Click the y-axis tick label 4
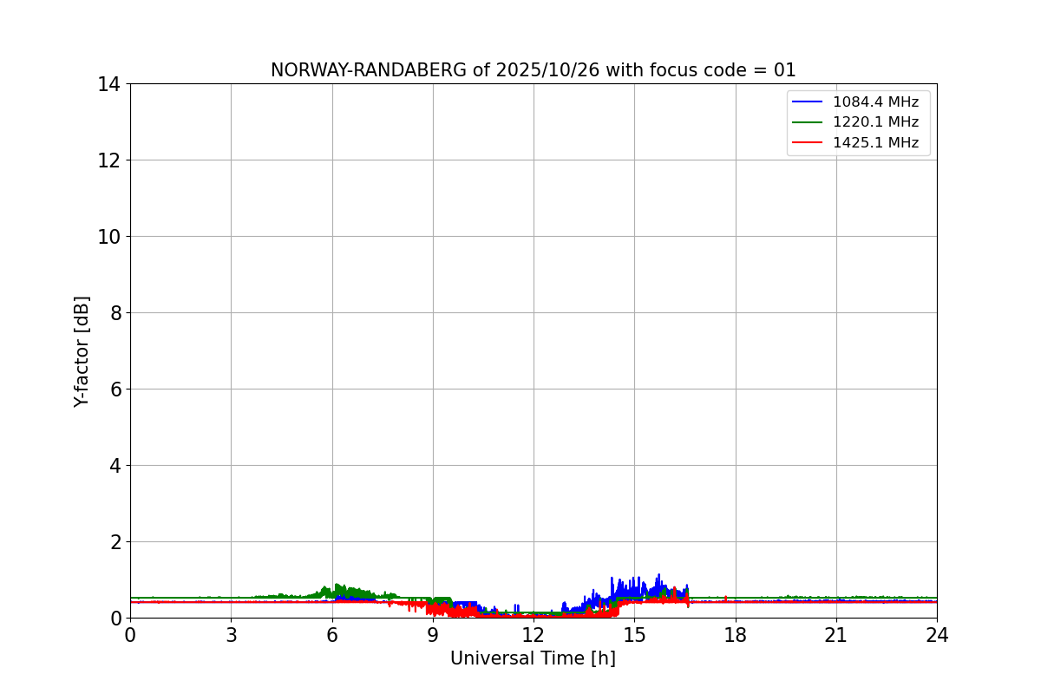This screenshot has width=1041, height=694. point(115,466)
